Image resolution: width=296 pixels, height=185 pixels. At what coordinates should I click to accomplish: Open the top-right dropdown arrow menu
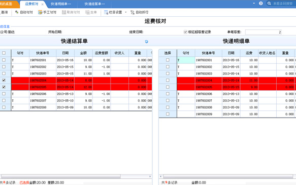pyautogui.click(x=254, y=4)
